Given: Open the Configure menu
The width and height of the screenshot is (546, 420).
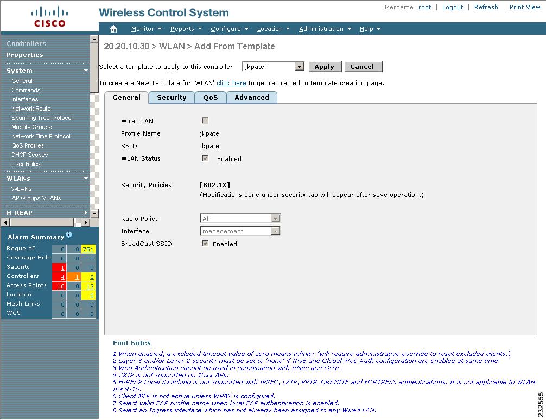Looking at the screenshot, I should (x=230, y=29).
